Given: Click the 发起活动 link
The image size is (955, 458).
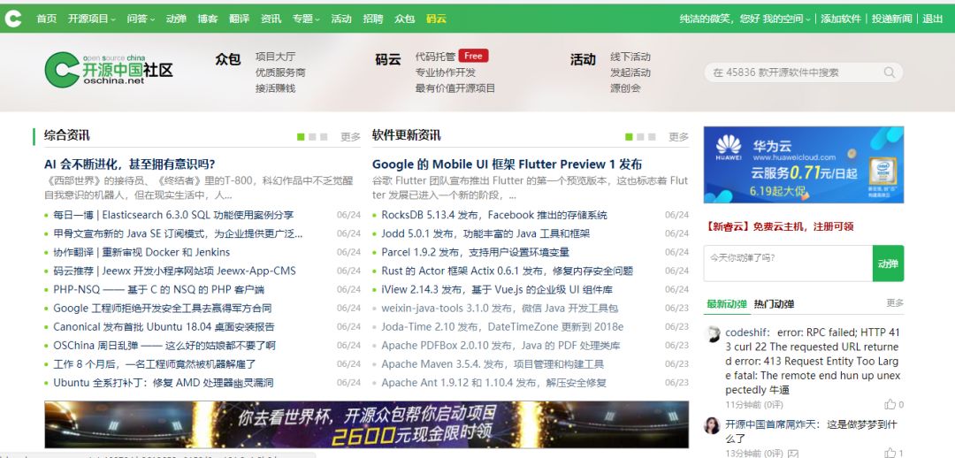Looking at the screenshot, I should point(630,73).
